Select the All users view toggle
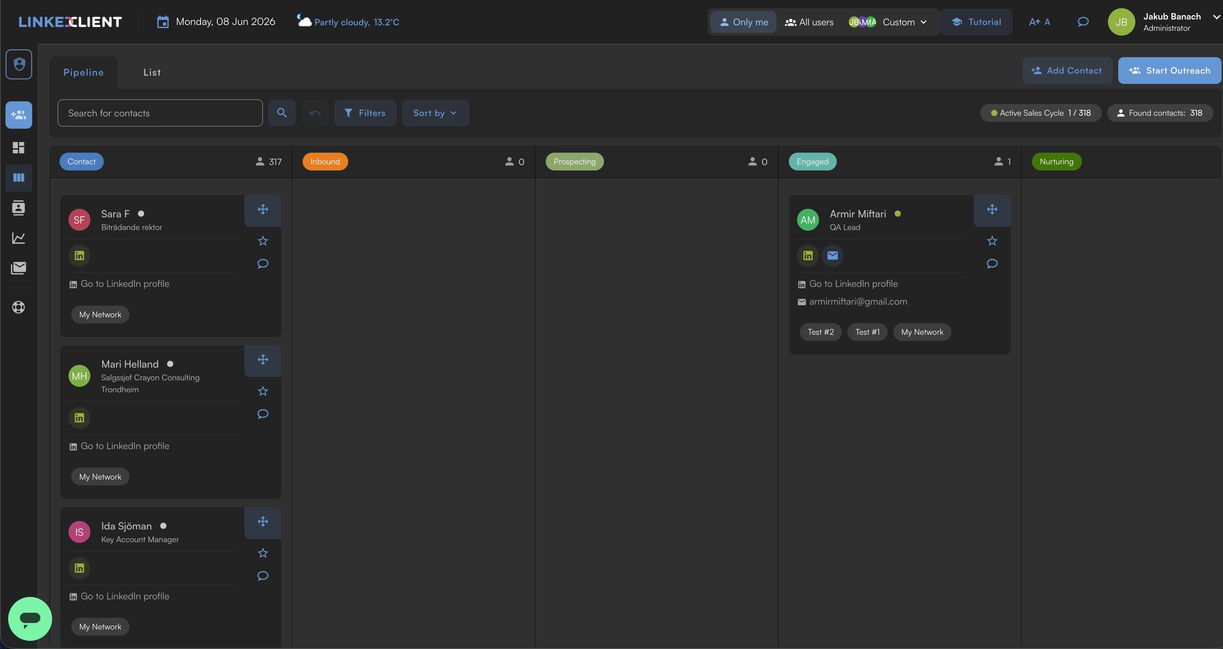This screenshot has width=1223, height=649. (809, 22)
